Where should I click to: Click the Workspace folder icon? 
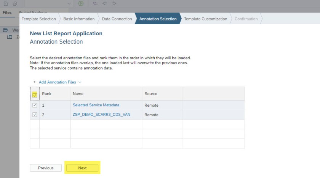[x=5, y=30]
